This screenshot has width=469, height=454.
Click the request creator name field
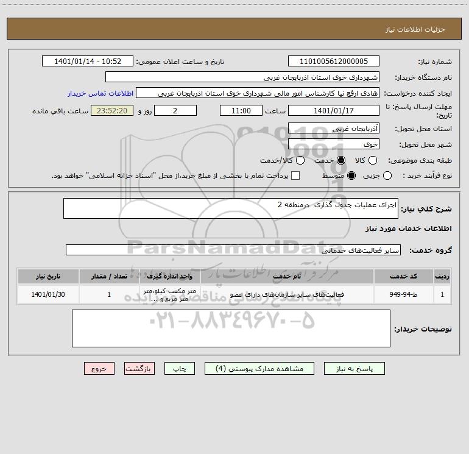pos(258,93)
